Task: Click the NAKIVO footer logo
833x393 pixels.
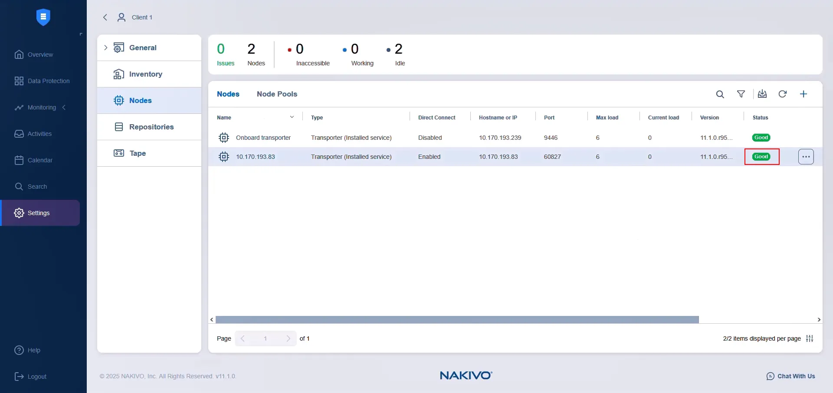Action: point(466,375)
